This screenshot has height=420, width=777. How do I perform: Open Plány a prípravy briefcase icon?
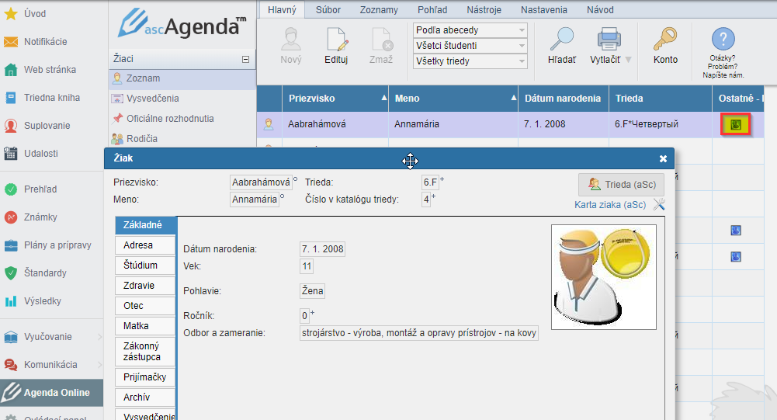pos(11,245)
